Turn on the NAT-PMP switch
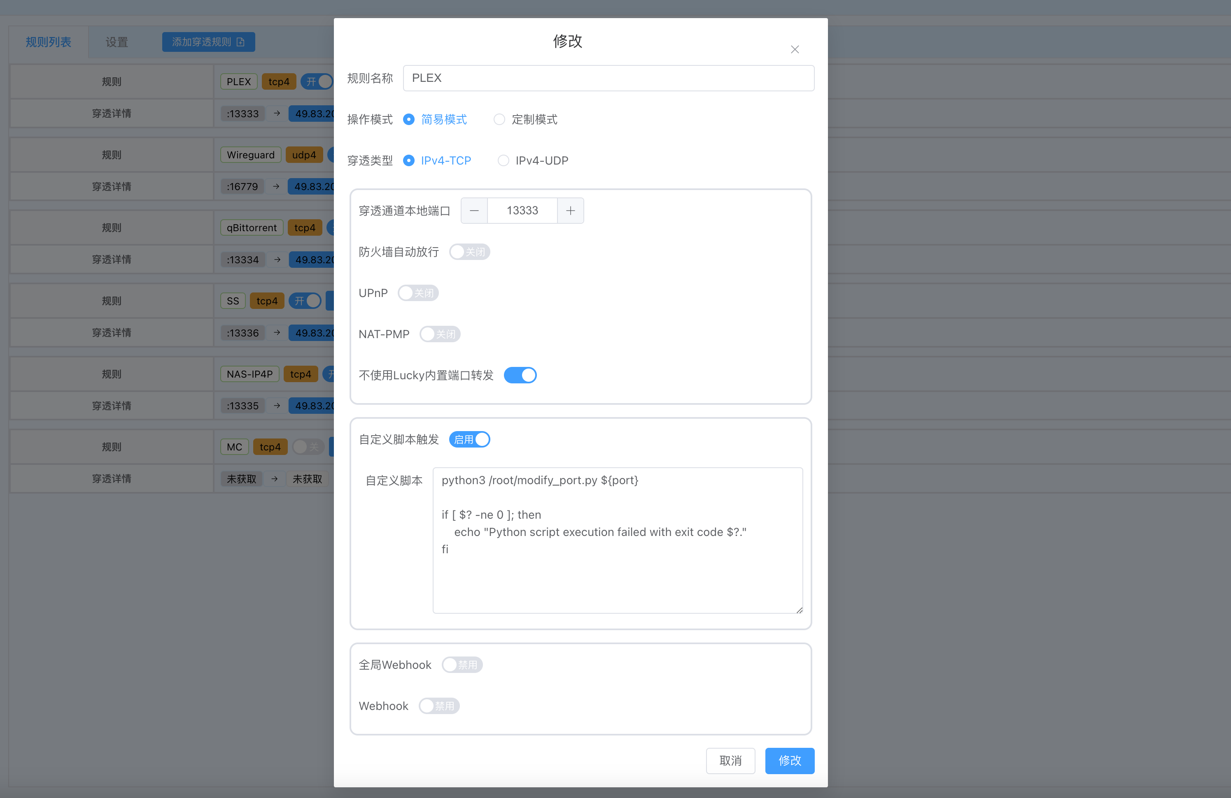 pos(440,334)
